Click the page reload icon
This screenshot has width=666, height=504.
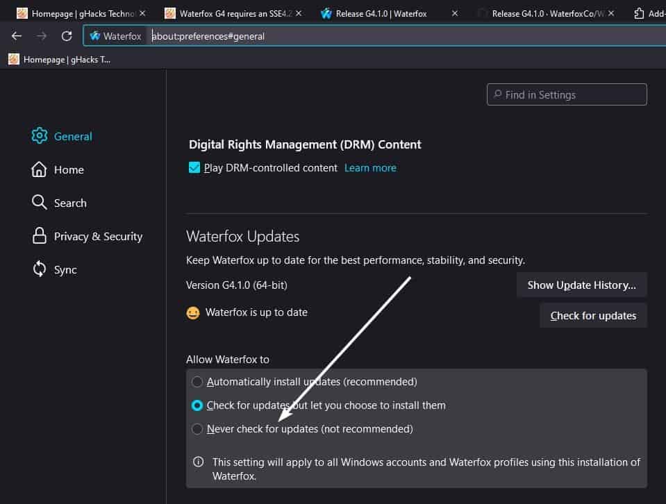66,36
